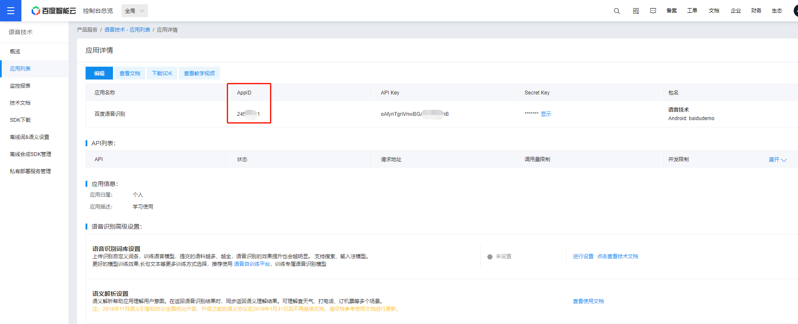This screenshot has width=798, height=324.
Task: Click the 查看文档 button
Action: pos(130,73)
